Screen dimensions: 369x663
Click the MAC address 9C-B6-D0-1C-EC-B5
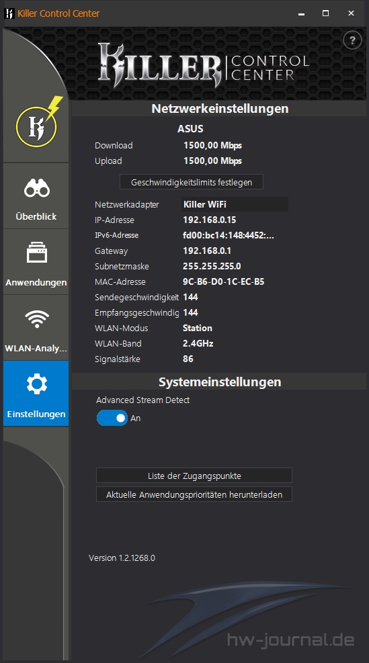tap(223, 281)
